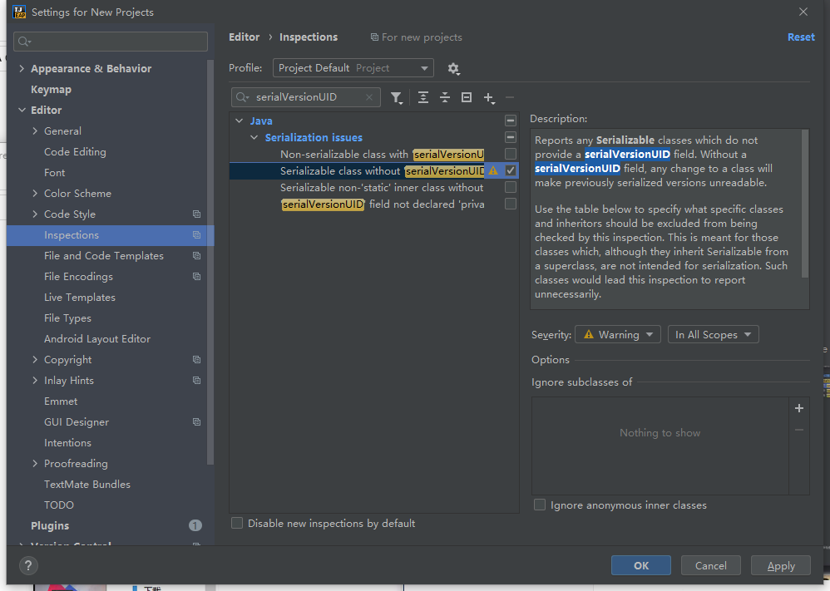Viewport: 830px width, 591px height.
Task: Click the Expand All tree icon
Action: click(x=423, y=97)
